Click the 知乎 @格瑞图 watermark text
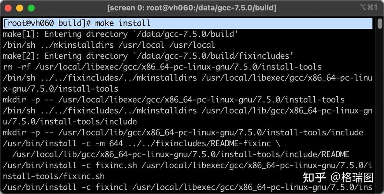 (x=338, y=178)
